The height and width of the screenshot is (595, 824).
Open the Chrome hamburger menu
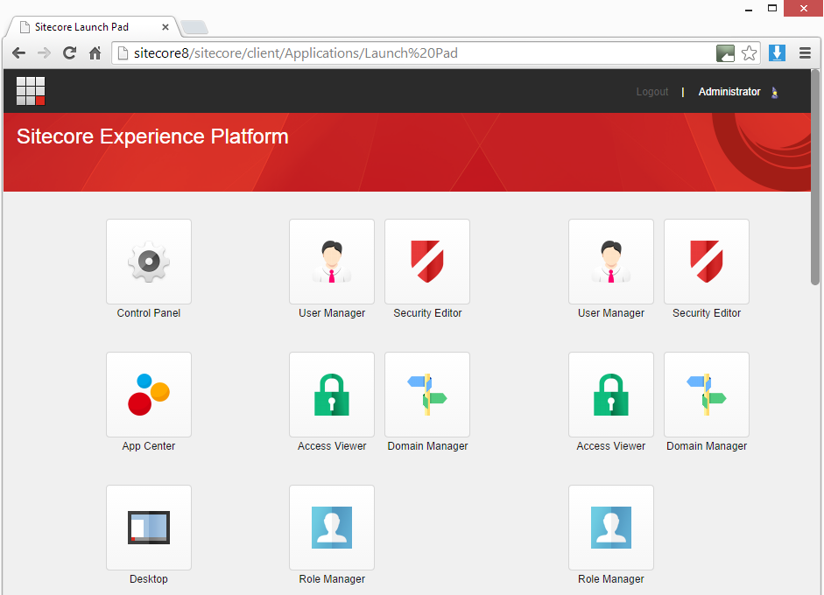point(805,53)
